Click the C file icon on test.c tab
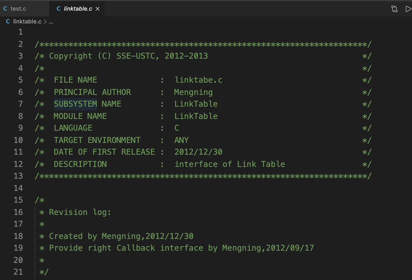 tap(5, 9)
